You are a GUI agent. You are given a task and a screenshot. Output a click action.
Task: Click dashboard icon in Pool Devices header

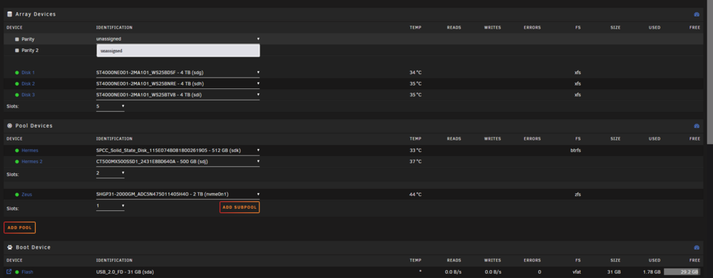696,126
